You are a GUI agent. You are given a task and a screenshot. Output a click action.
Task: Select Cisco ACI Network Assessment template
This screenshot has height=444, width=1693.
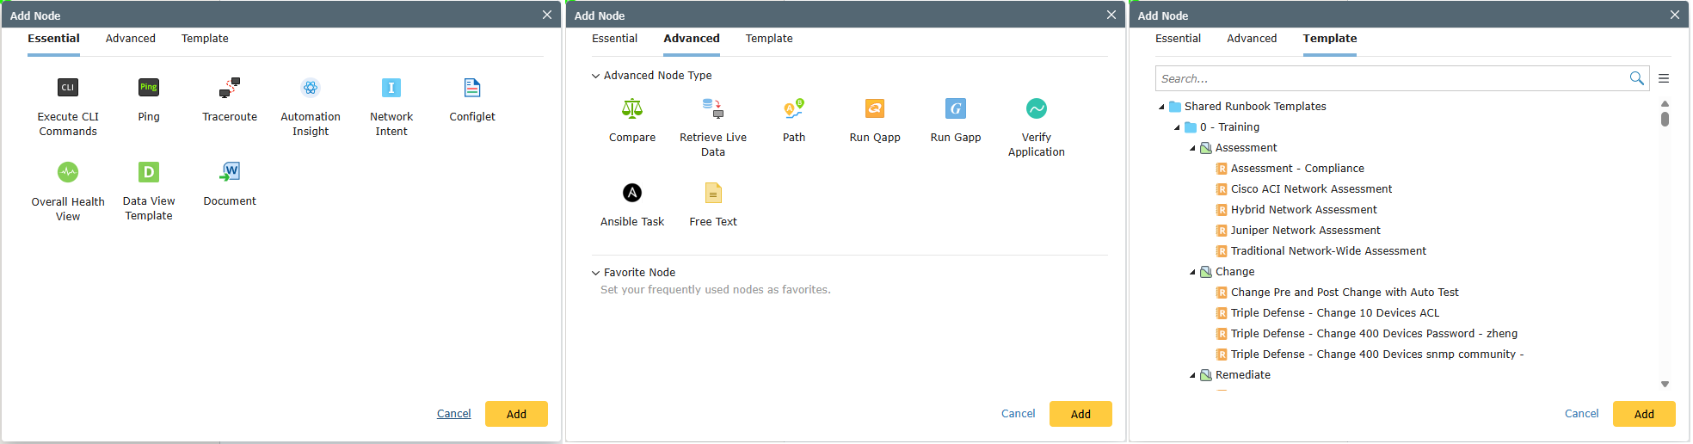[1311, 189]
